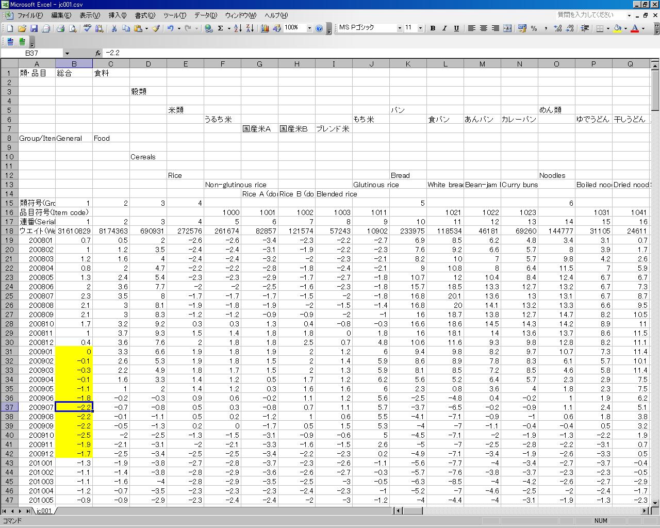Screen dimensions: 660x528
Task: Apply AutoSum with the sigma icon
Action: click(x=220, y=28)
